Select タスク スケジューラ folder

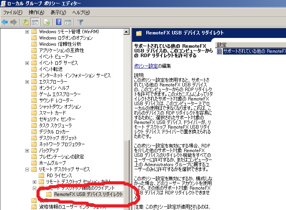pos(55,126)
